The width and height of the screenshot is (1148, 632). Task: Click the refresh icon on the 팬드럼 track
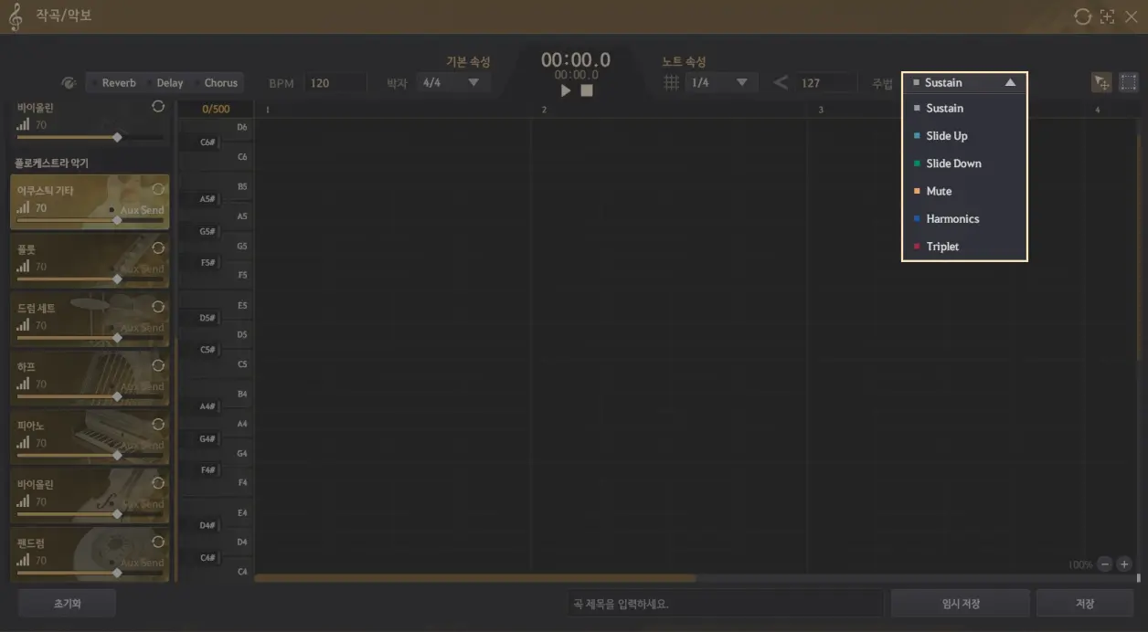pos(158,542)
